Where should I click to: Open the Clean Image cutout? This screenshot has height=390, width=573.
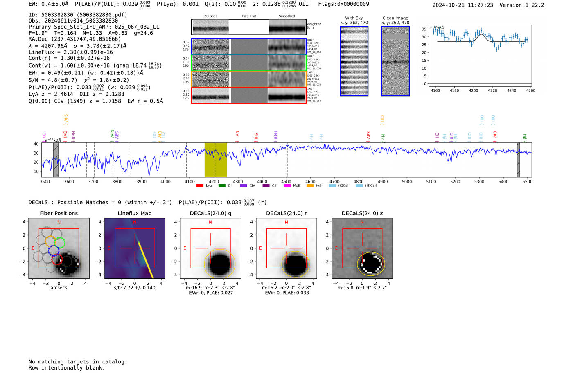click(395, 61)
